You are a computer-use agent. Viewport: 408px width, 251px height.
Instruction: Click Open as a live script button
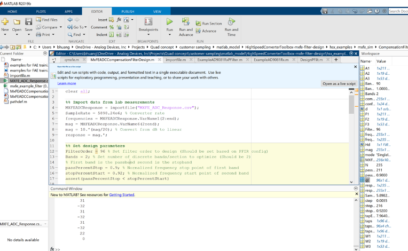point(339,83)
